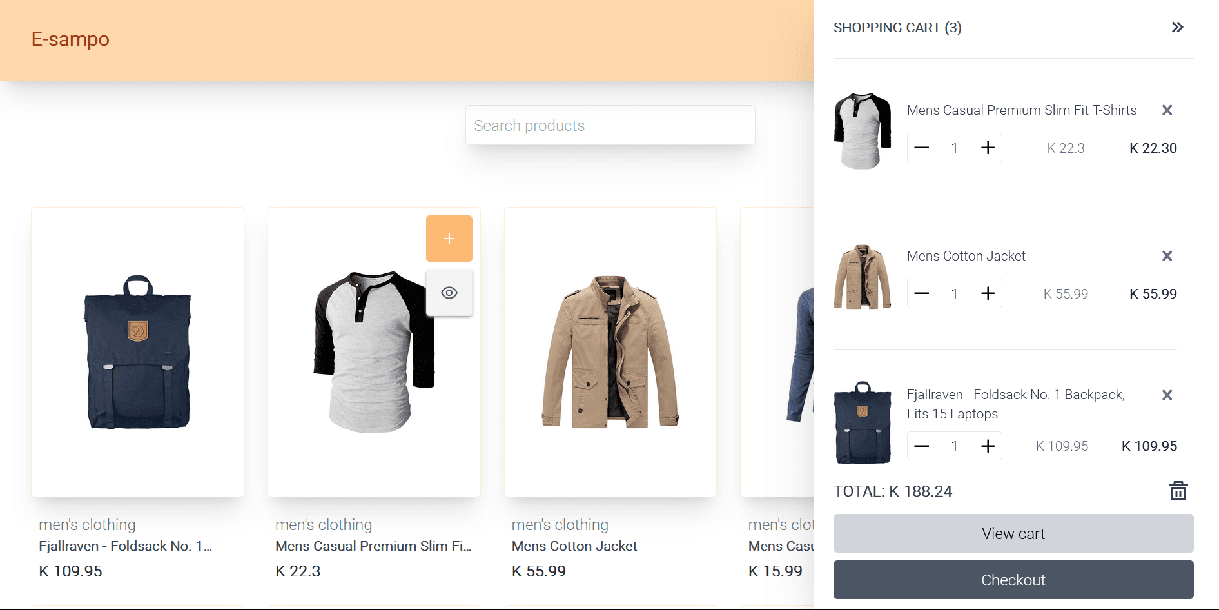Remove Fjallraven Backpack from cart
The image size is (1219, 610).
click(x=1167, y=395)
